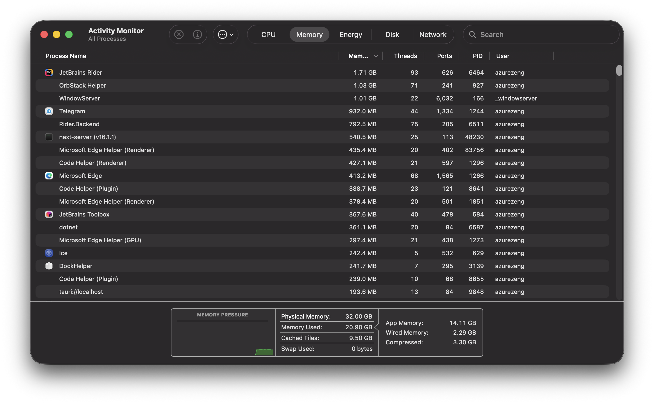Sort processes by Threads column

point(405,56)
